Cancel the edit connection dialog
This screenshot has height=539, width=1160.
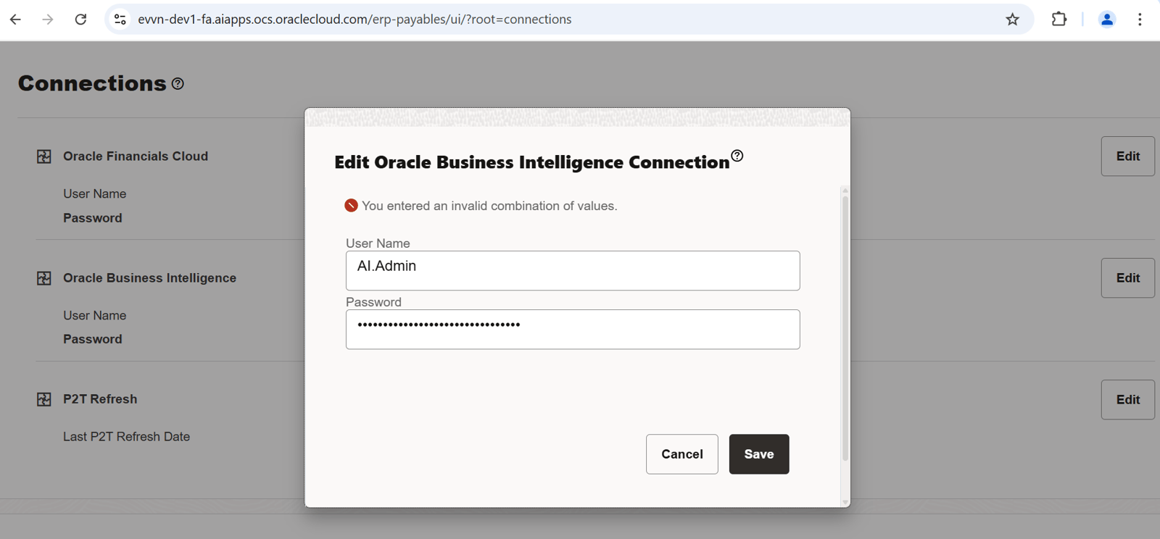coord(682,454)
